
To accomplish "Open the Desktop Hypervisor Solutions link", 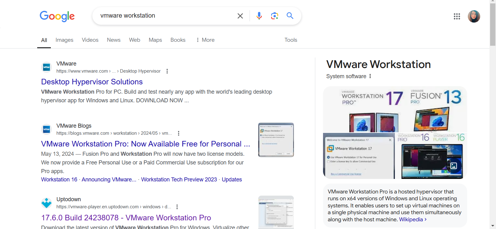I will click(92, 82).
